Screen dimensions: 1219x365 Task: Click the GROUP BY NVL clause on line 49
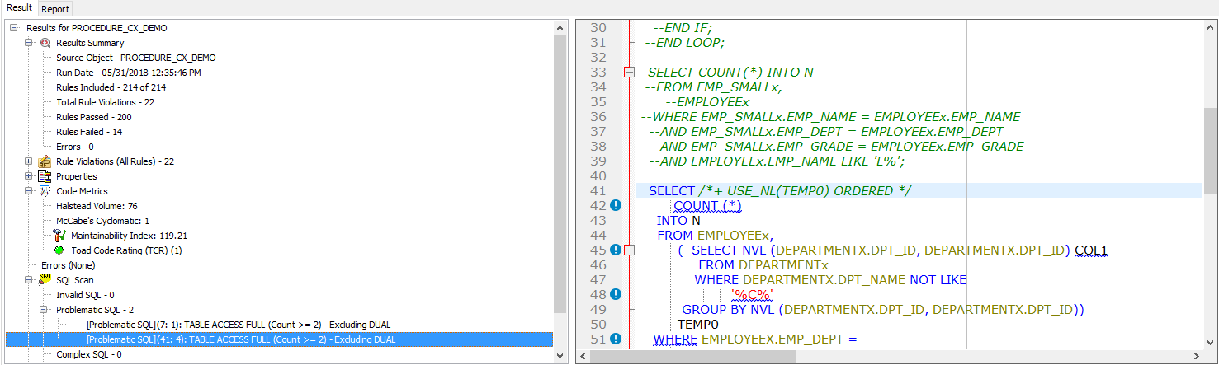pos(882,310)
